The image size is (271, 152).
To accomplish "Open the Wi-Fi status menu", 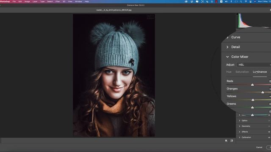I will click(x=246, y=2).
